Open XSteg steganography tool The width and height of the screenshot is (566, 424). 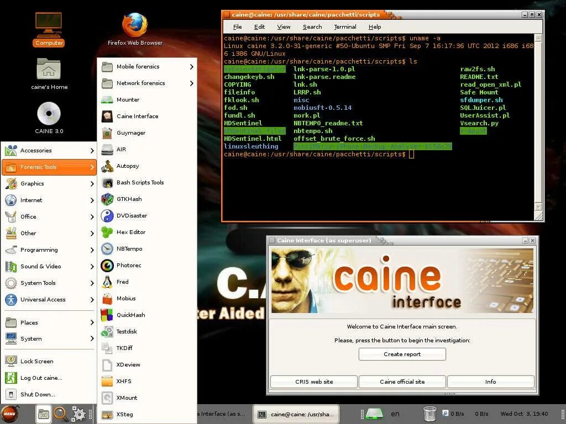(x=147, y=414)
